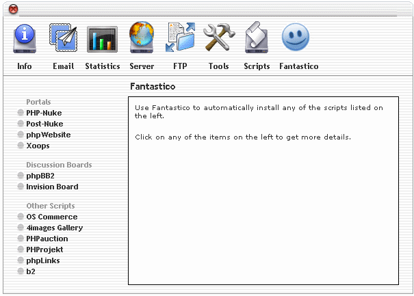This screenshot has height=296, width=414.
Task: Open the Fantastico smiley face icon
Action: (x=295, y=37)
